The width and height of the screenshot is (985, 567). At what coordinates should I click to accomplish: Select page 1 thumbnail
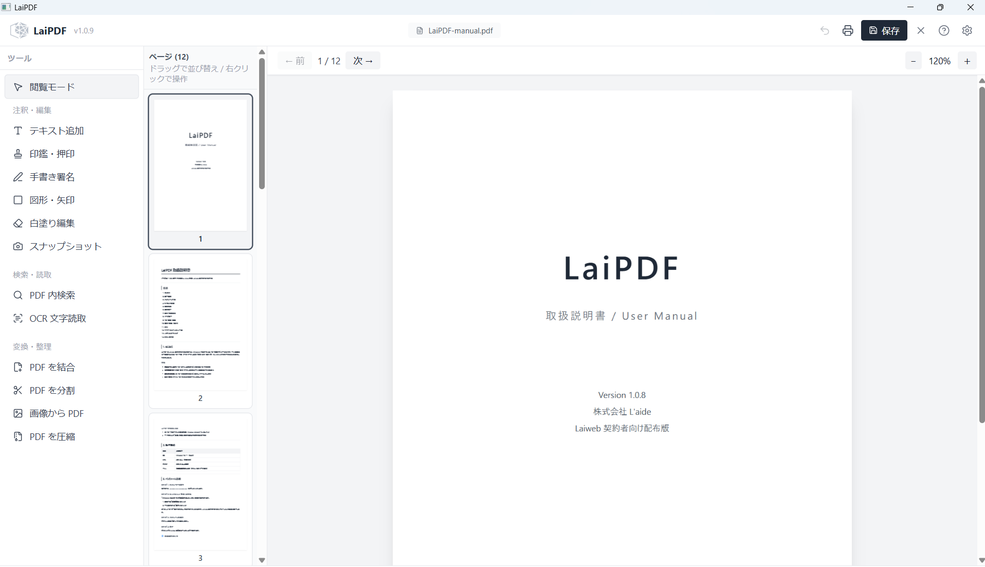click(x=200, y=172)
